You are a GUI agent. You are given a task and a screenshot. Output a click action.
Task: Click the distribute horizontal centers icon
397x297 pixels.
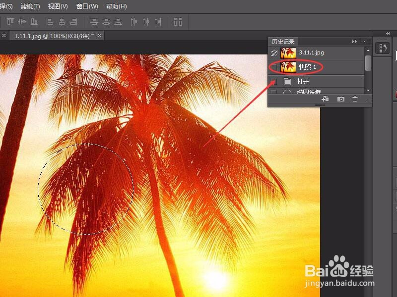click(146, 22)
